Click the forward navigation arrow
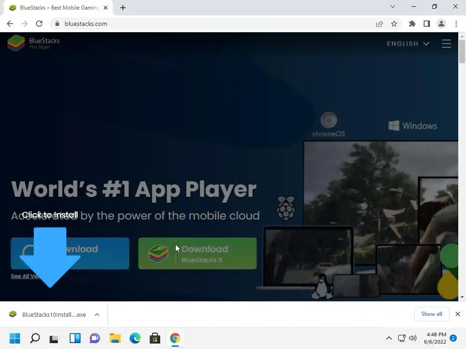 point(25,24)
